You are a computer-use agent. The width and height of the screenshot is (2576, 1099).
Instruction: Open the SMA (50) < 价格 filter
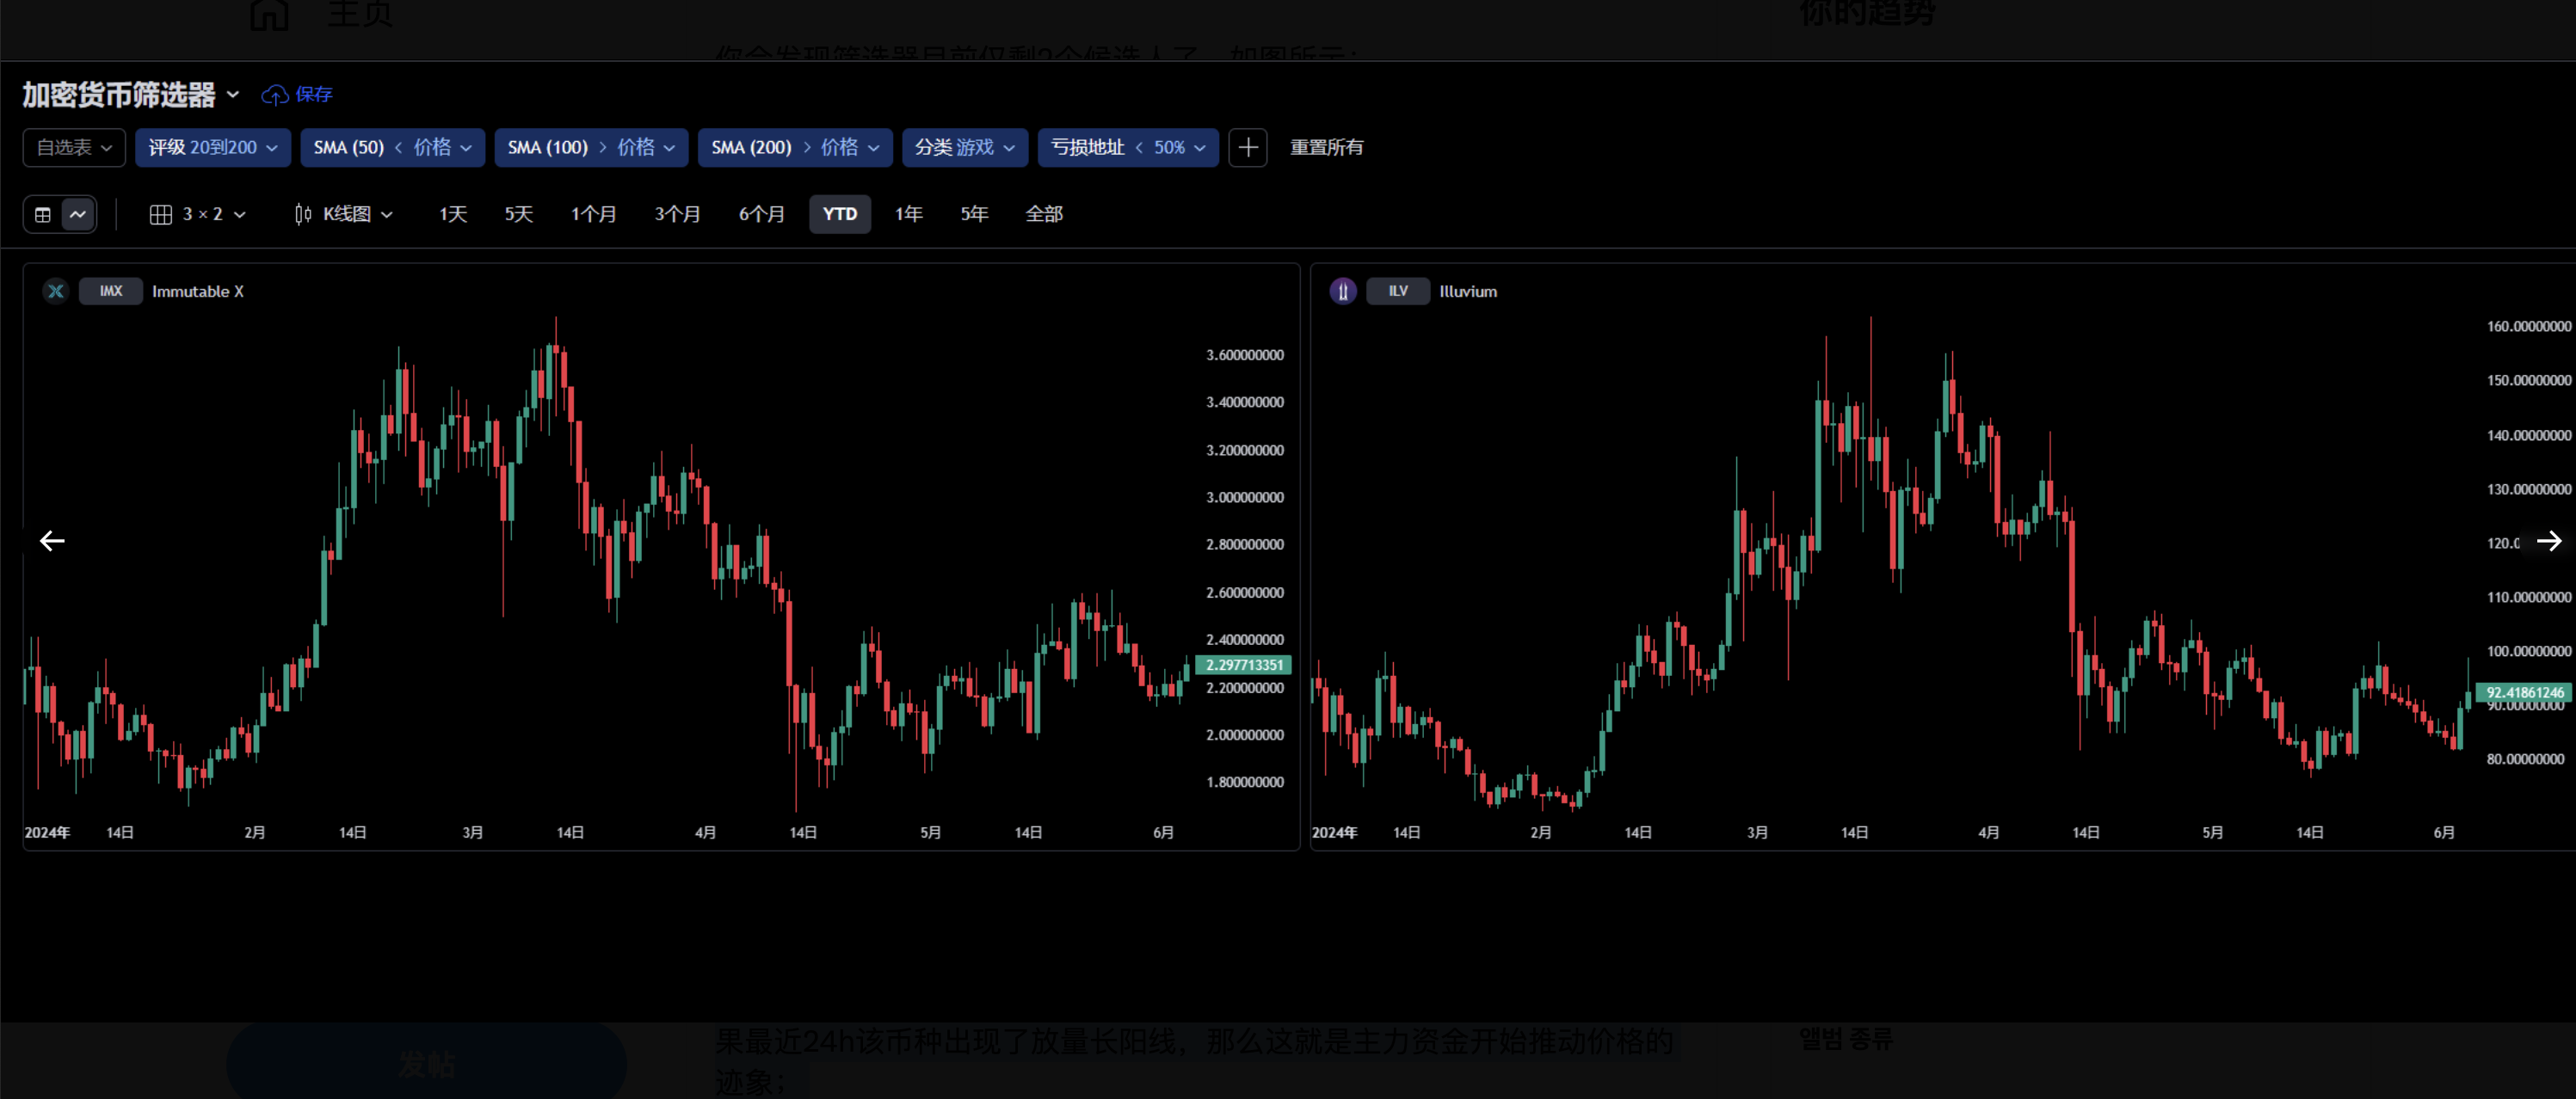[392, 148]
